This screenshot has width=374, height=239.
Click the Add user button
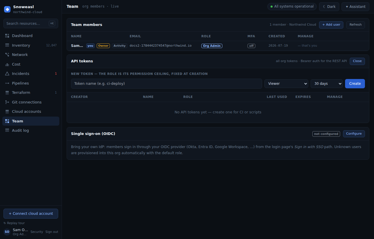click(331, 25)
